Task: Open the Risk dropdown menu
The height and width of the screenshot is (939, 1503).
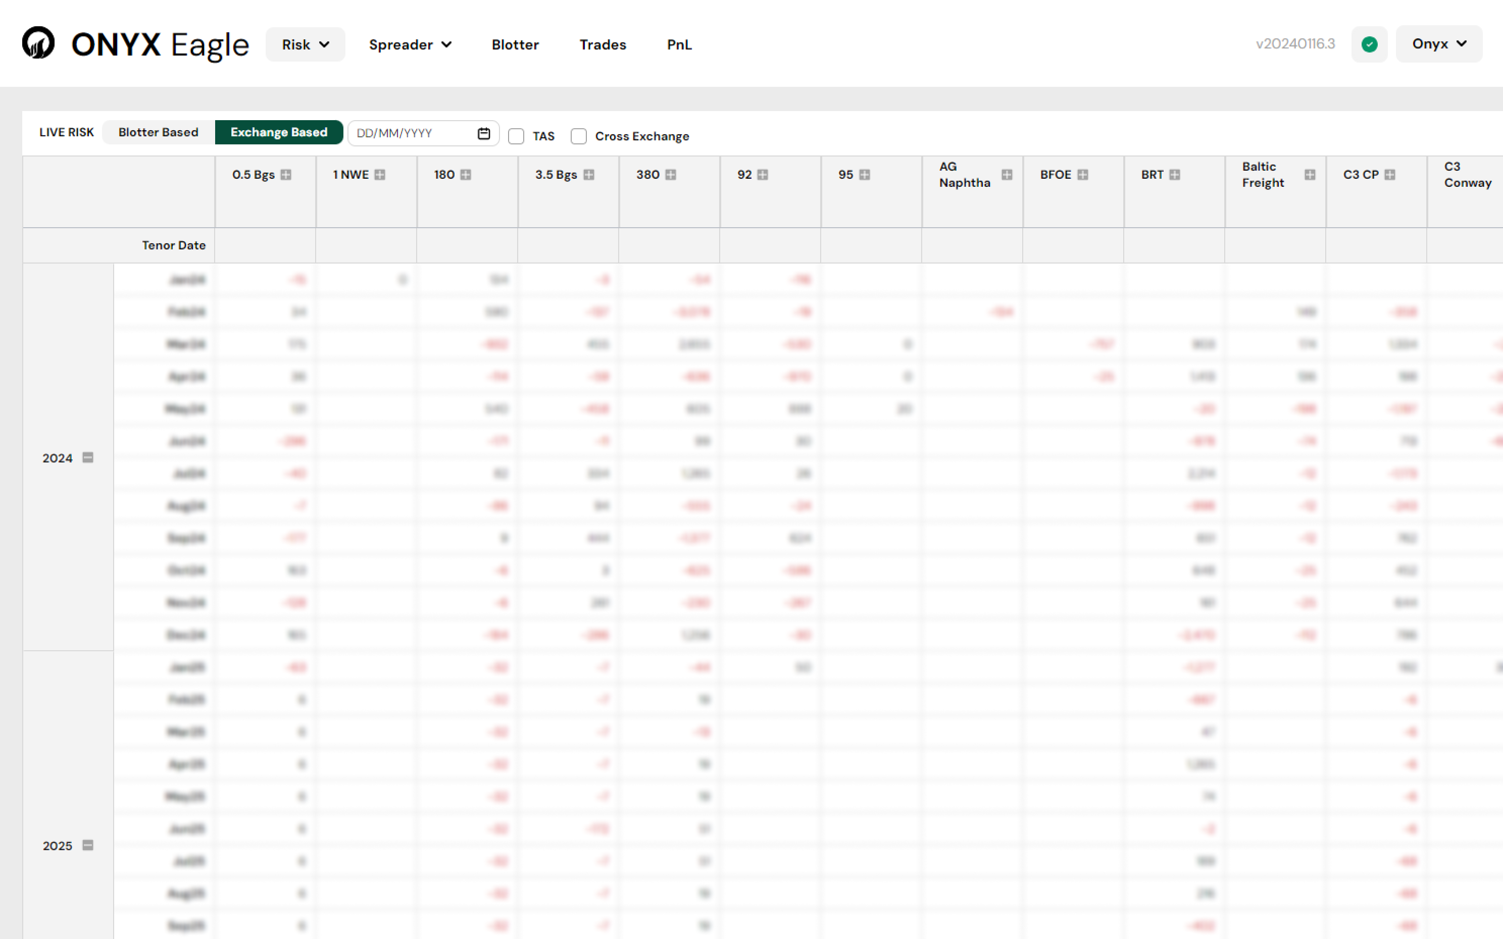Action: 305,45
